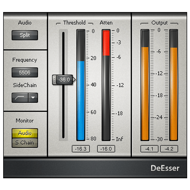Click the Frequency value field showing 5506
This screenshot has width=190, height=190.
click(25, 73)
